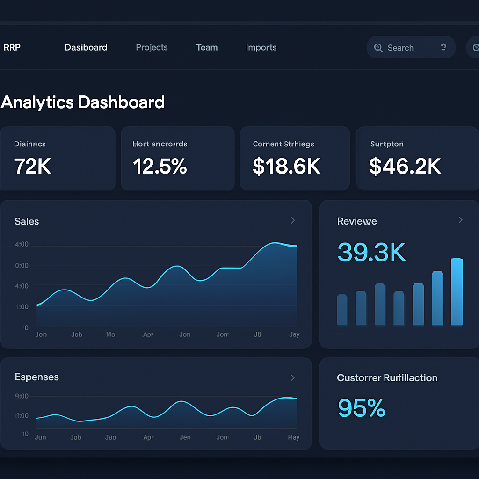Open the Coment Strhiegs $18.6K card
The height and width of the screenshot is (479, 479).
295,159
